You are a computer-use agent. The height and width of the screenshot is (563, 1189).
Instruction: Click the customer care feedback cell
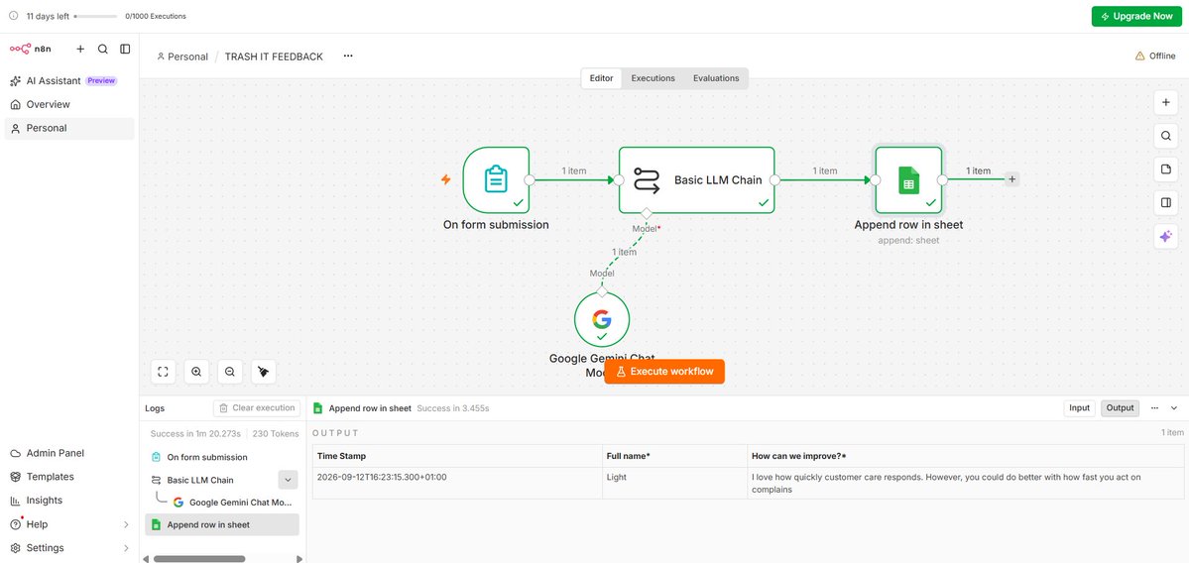point(965,484)
